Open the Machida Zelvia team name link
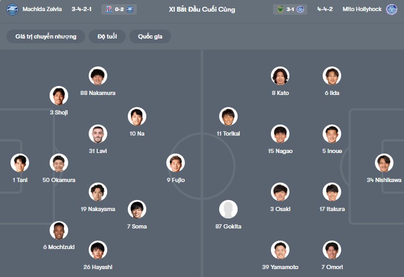 [x=42, y=9]
